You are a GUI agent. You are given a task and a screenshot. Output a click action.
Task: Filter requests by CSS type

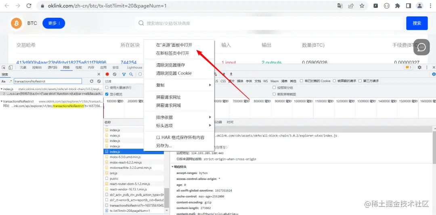223,81
